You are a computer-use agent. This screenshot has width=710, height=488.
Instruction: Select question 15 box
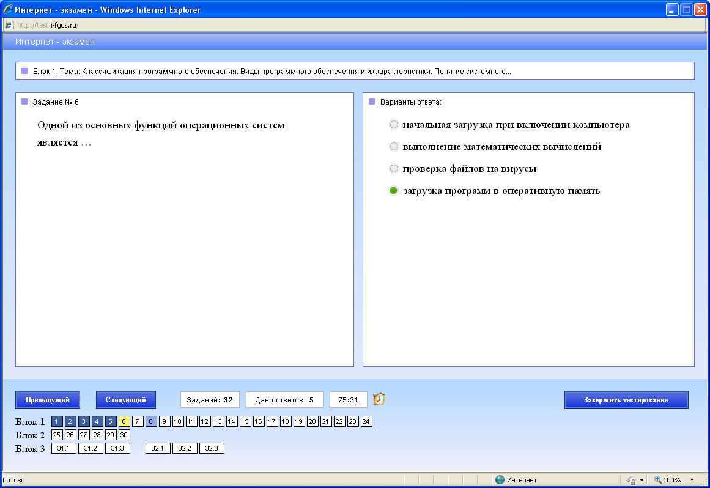245,421
